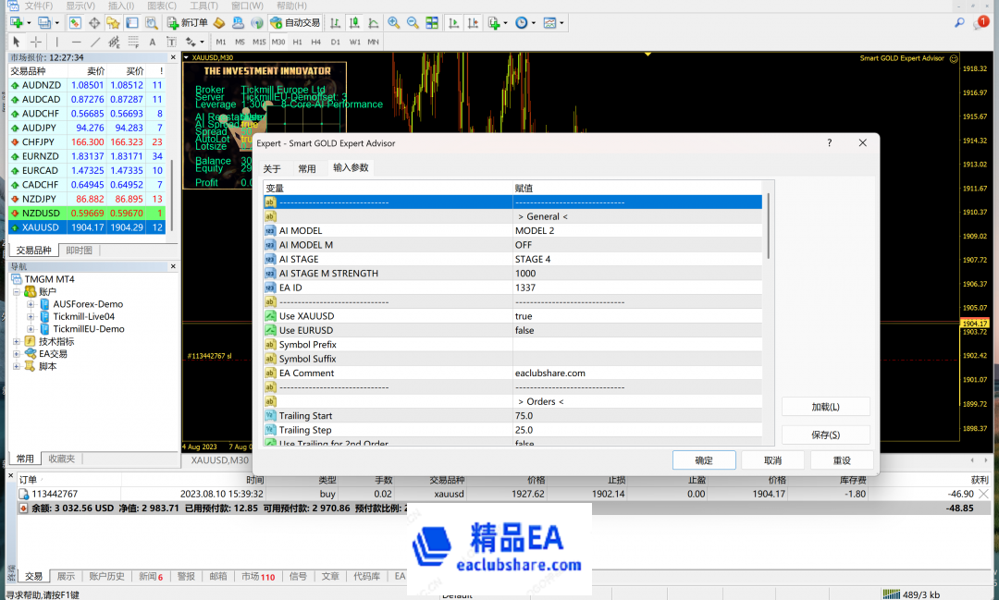Open the 账户历史 terminal tab
999x600 pixels.
(x=106, y=576)
